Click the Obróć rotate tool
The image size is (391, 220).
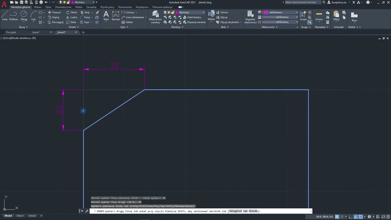[x=71, y=13]
